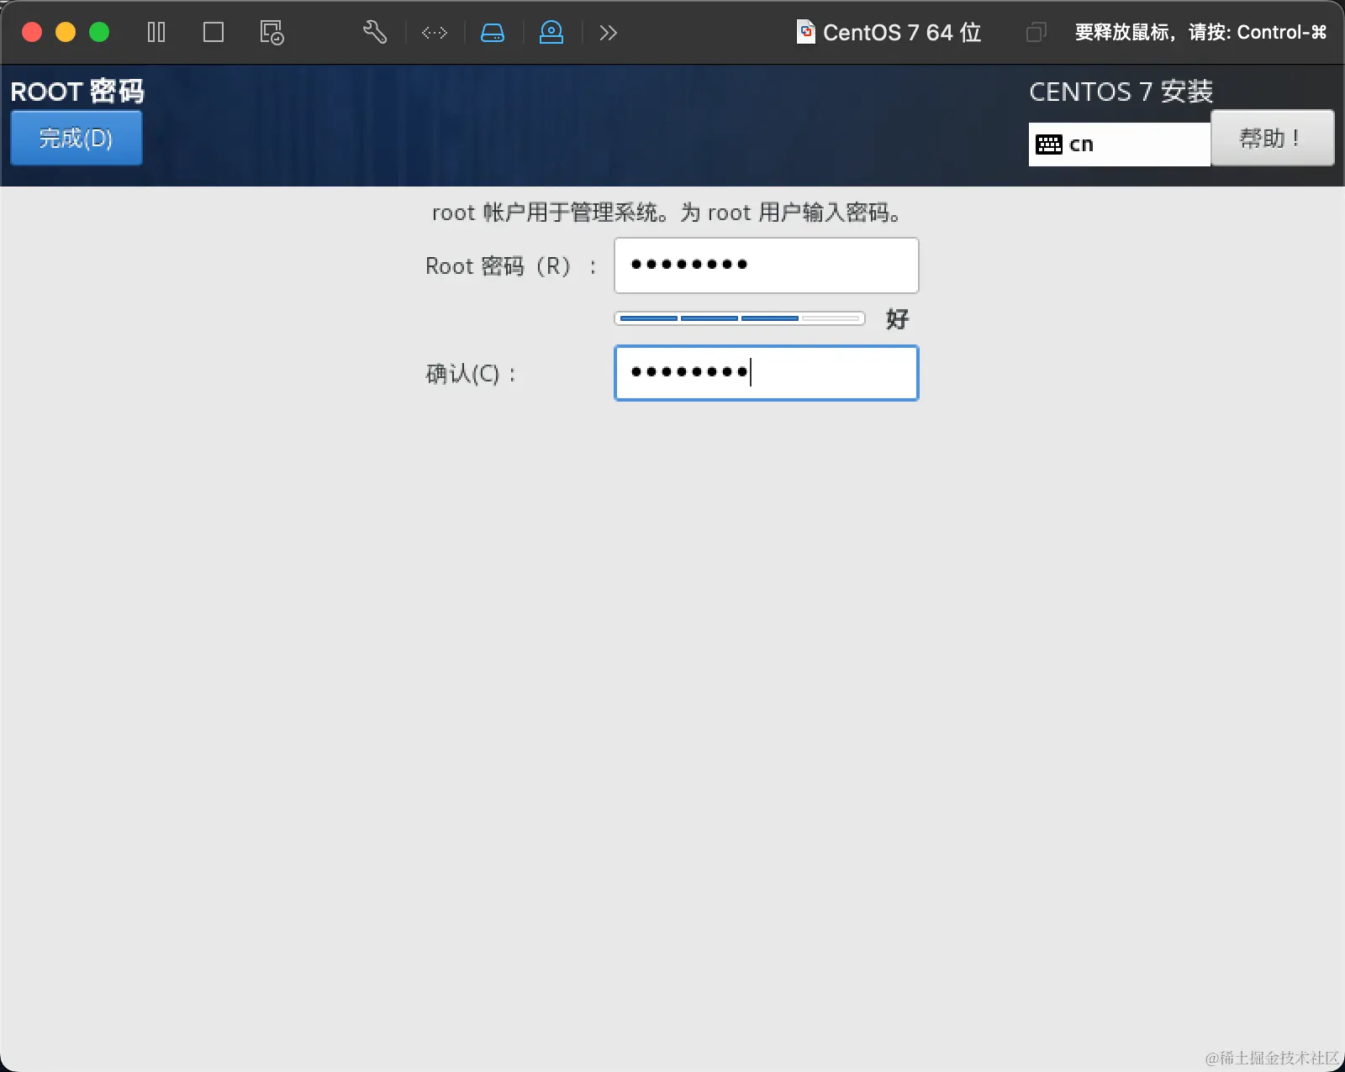The image size is (1345, 1072).
Task: Click the pause virtual machine icon
Action: coord(156,33)
